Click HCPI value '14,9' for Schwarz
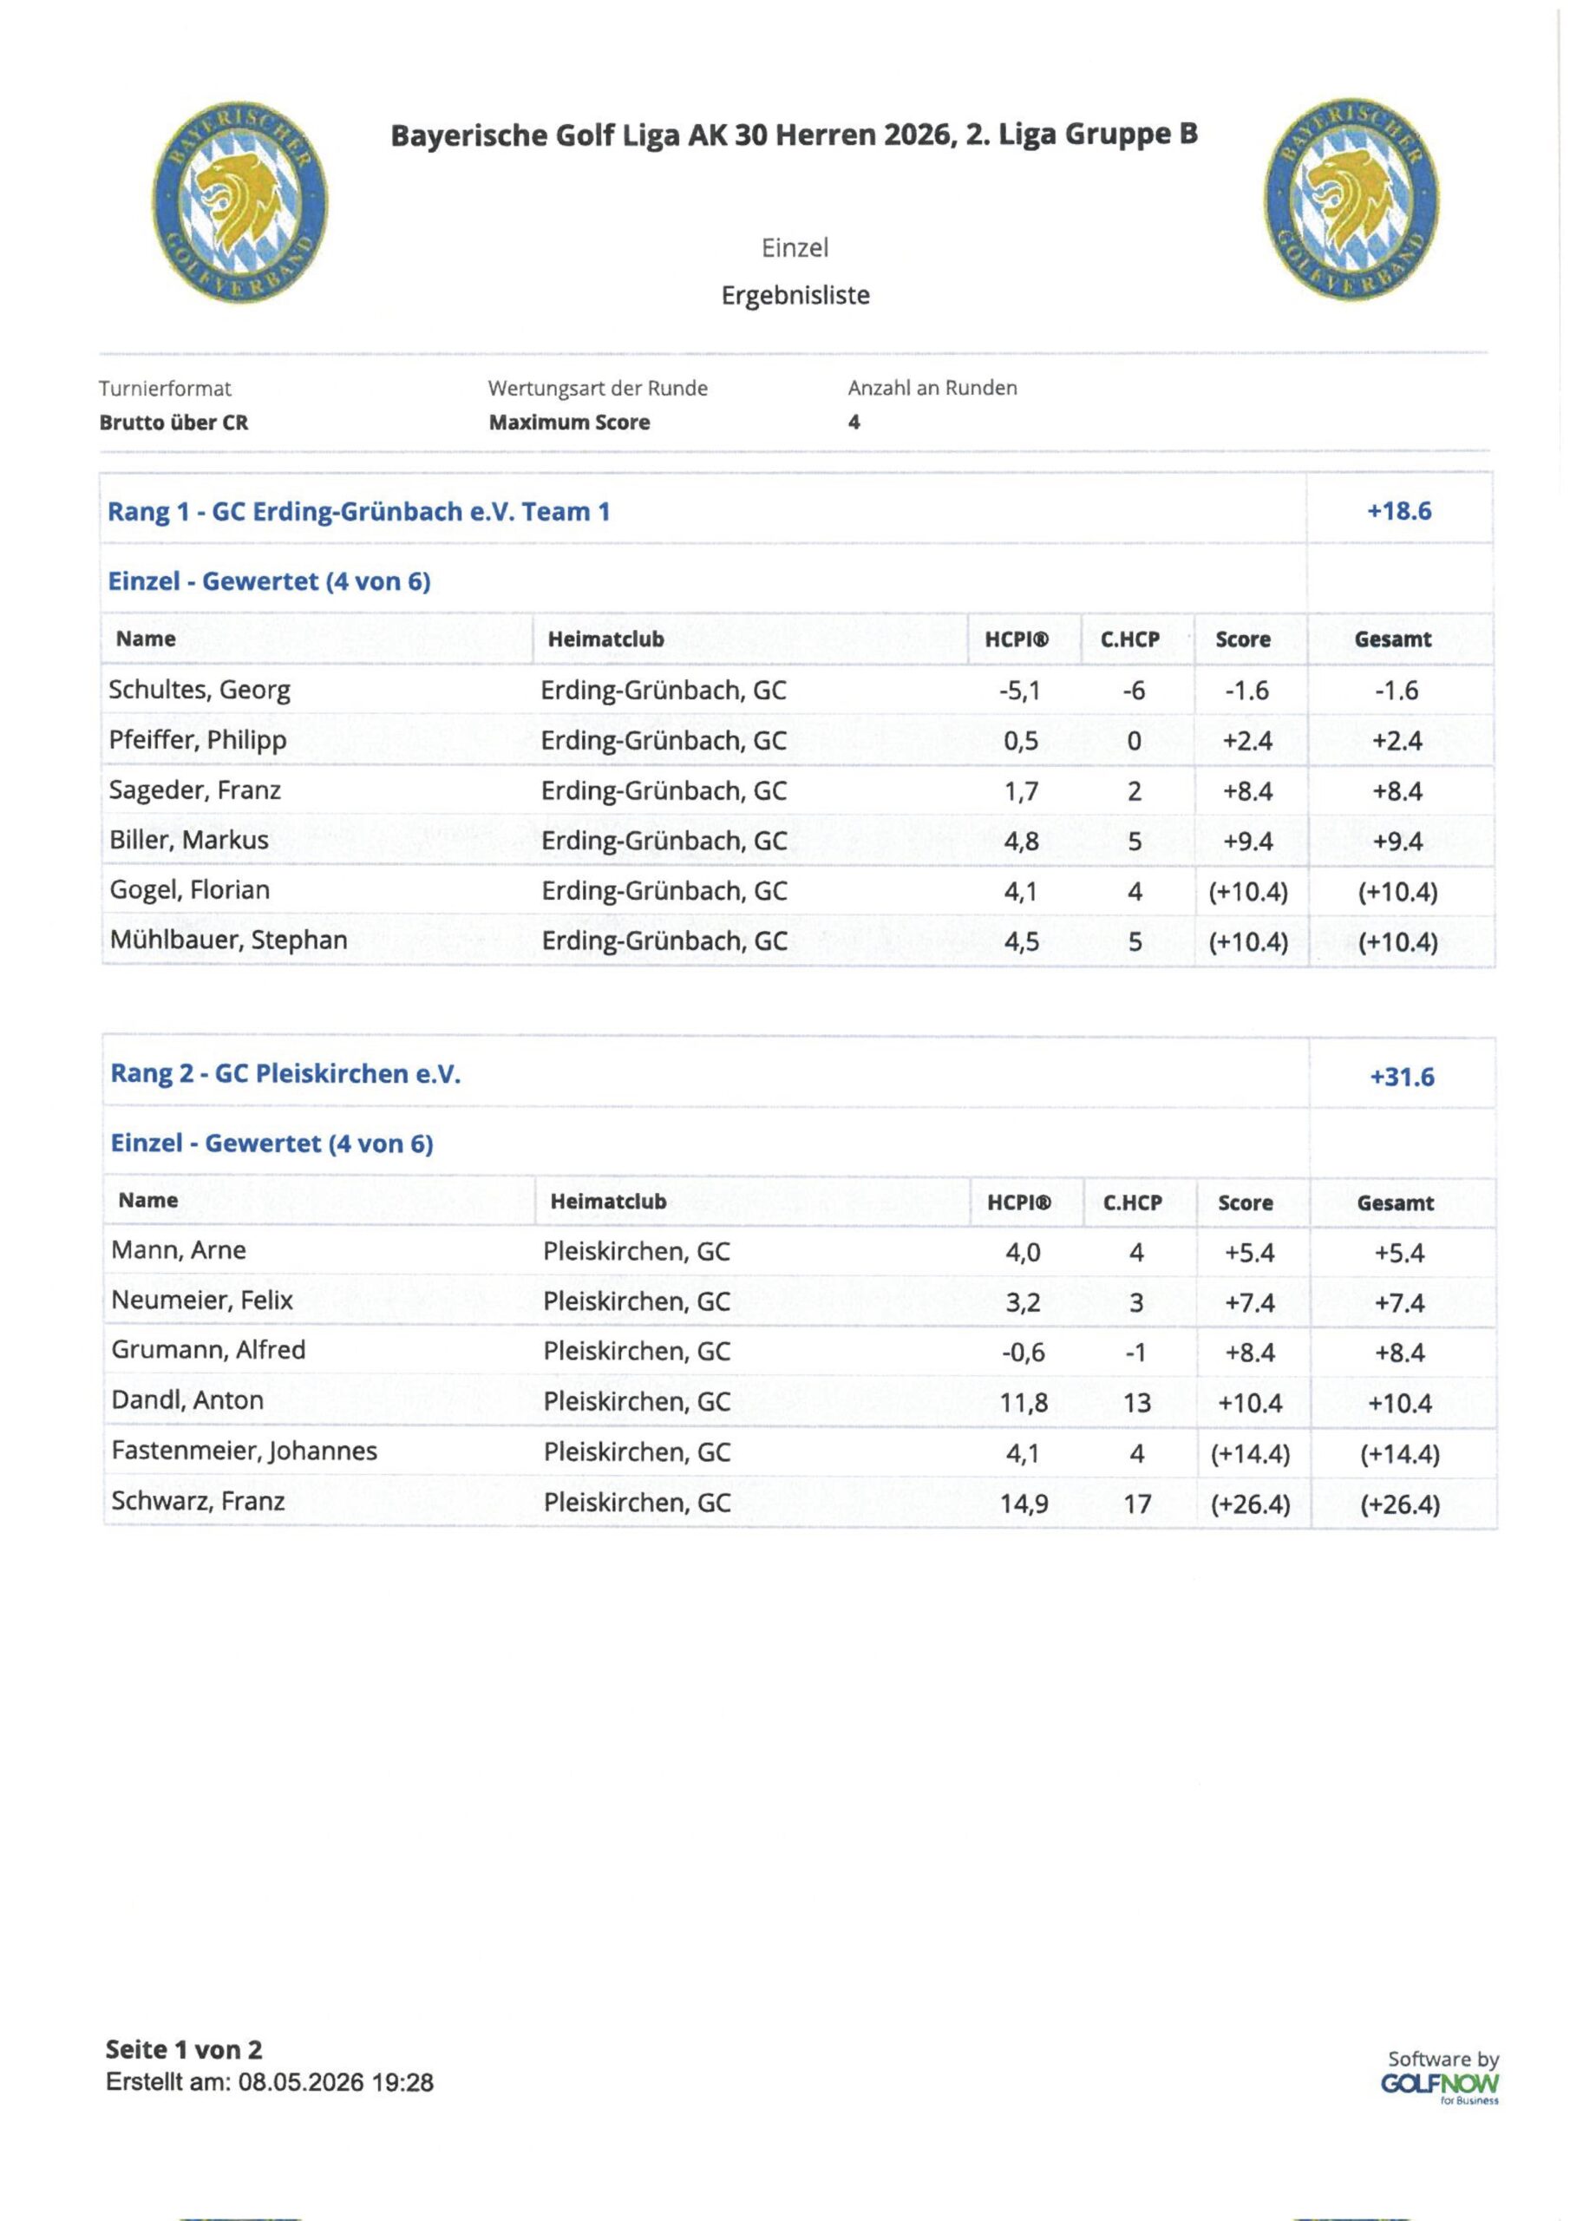This screenshot has width=1570, height=2221. point(1024,1504)
